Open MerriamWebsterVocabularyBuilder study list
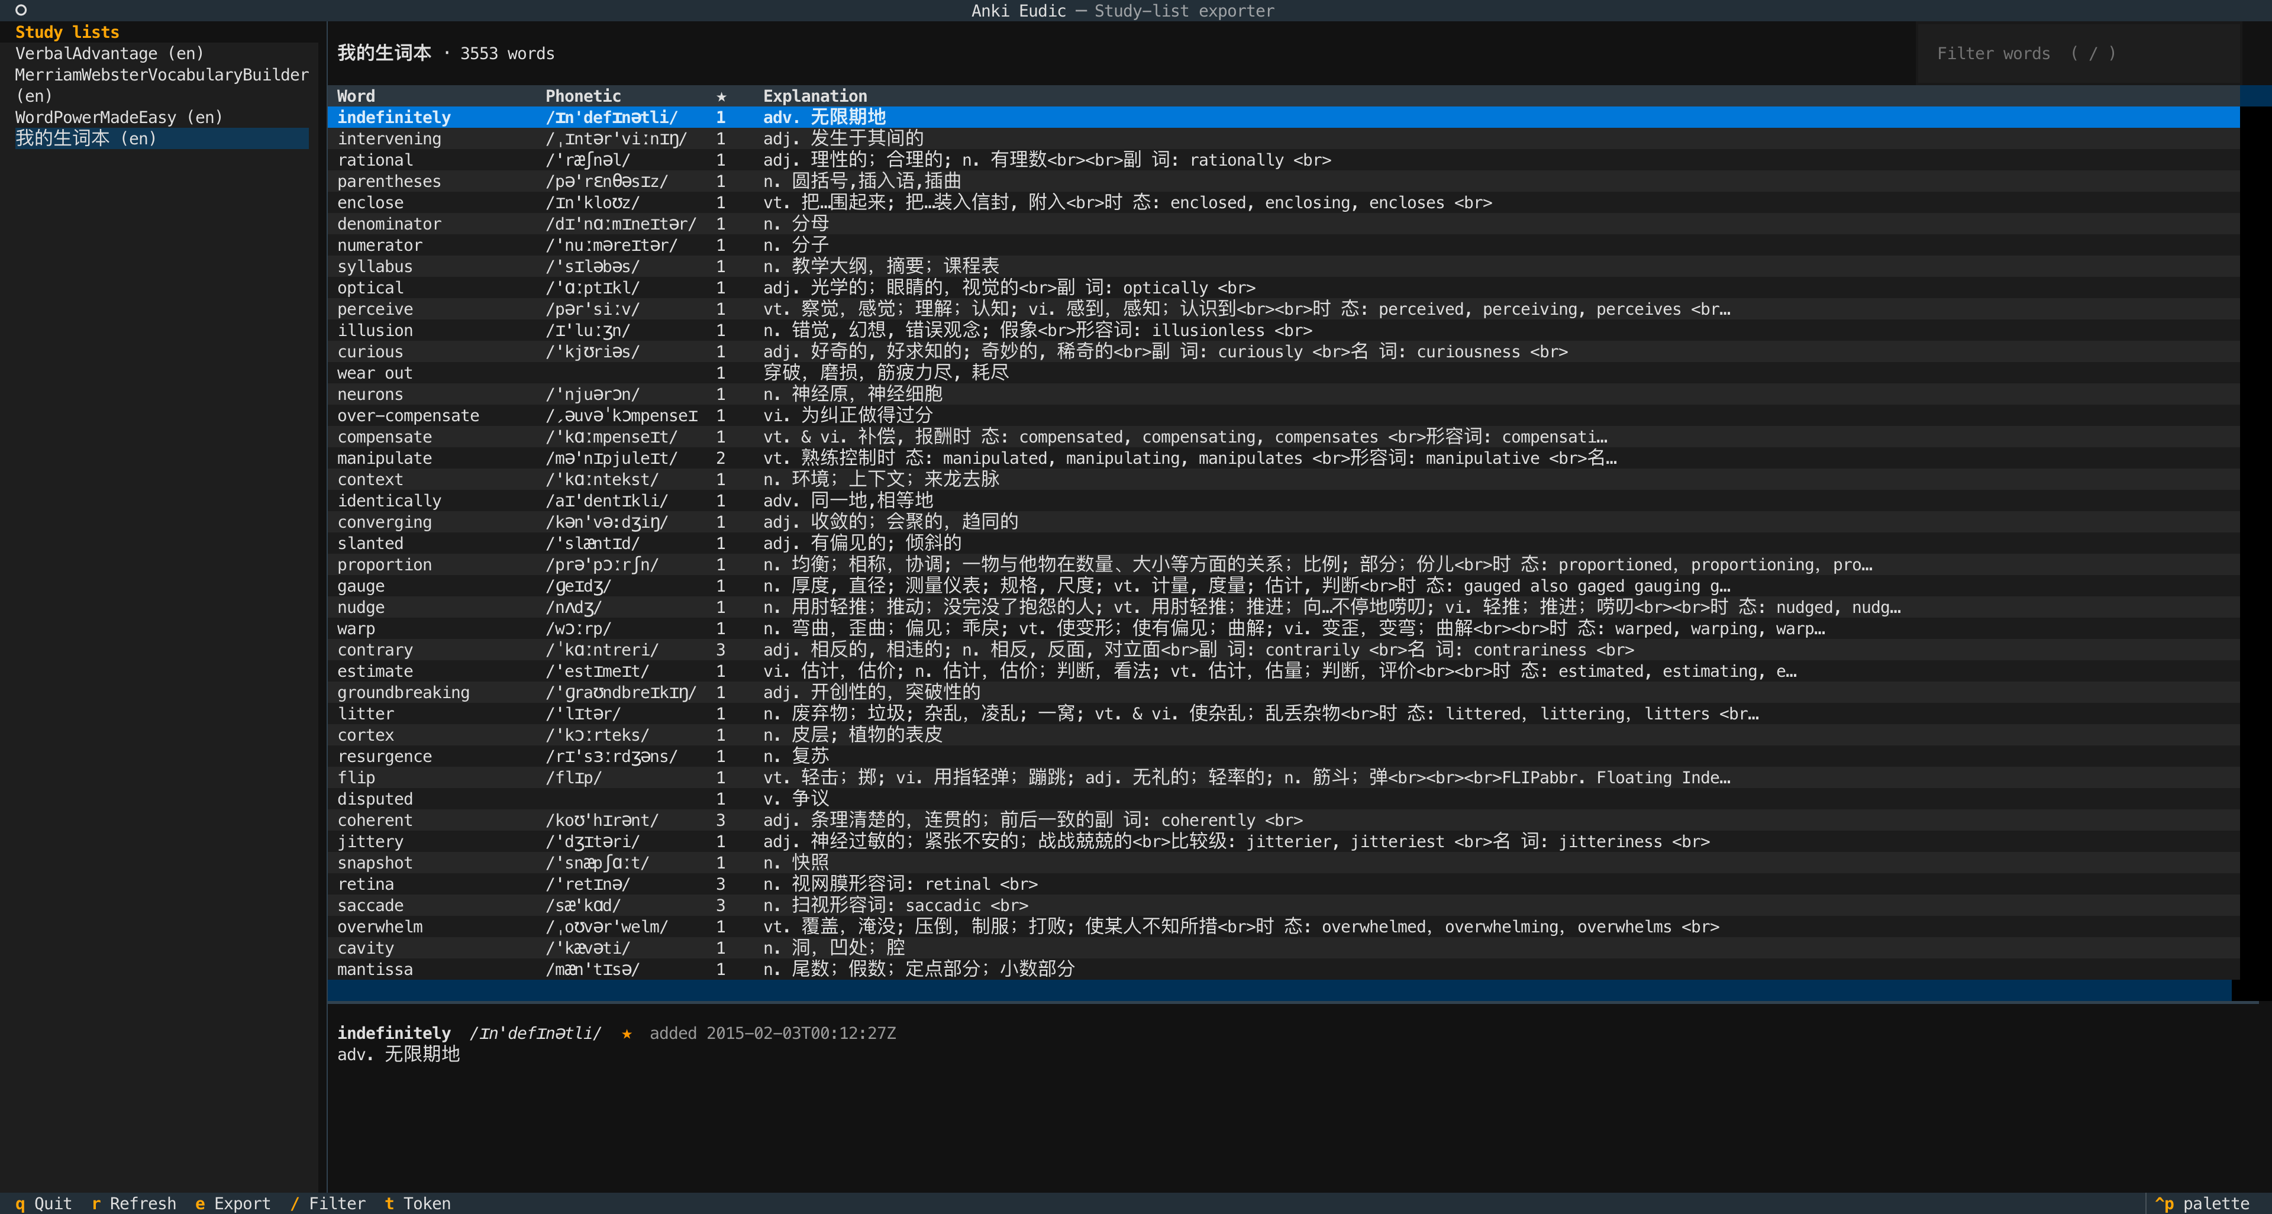 (162, 85)
